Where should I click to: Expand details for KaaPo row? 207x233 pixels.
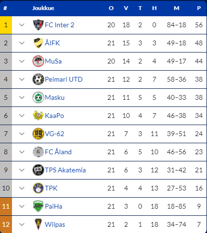[22, 116]
